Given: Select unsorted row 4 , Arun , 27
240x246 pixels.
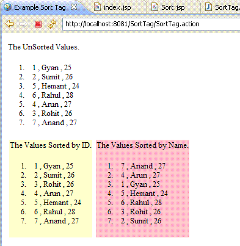Looking at the screenshot, I should [x=52, y=104].
